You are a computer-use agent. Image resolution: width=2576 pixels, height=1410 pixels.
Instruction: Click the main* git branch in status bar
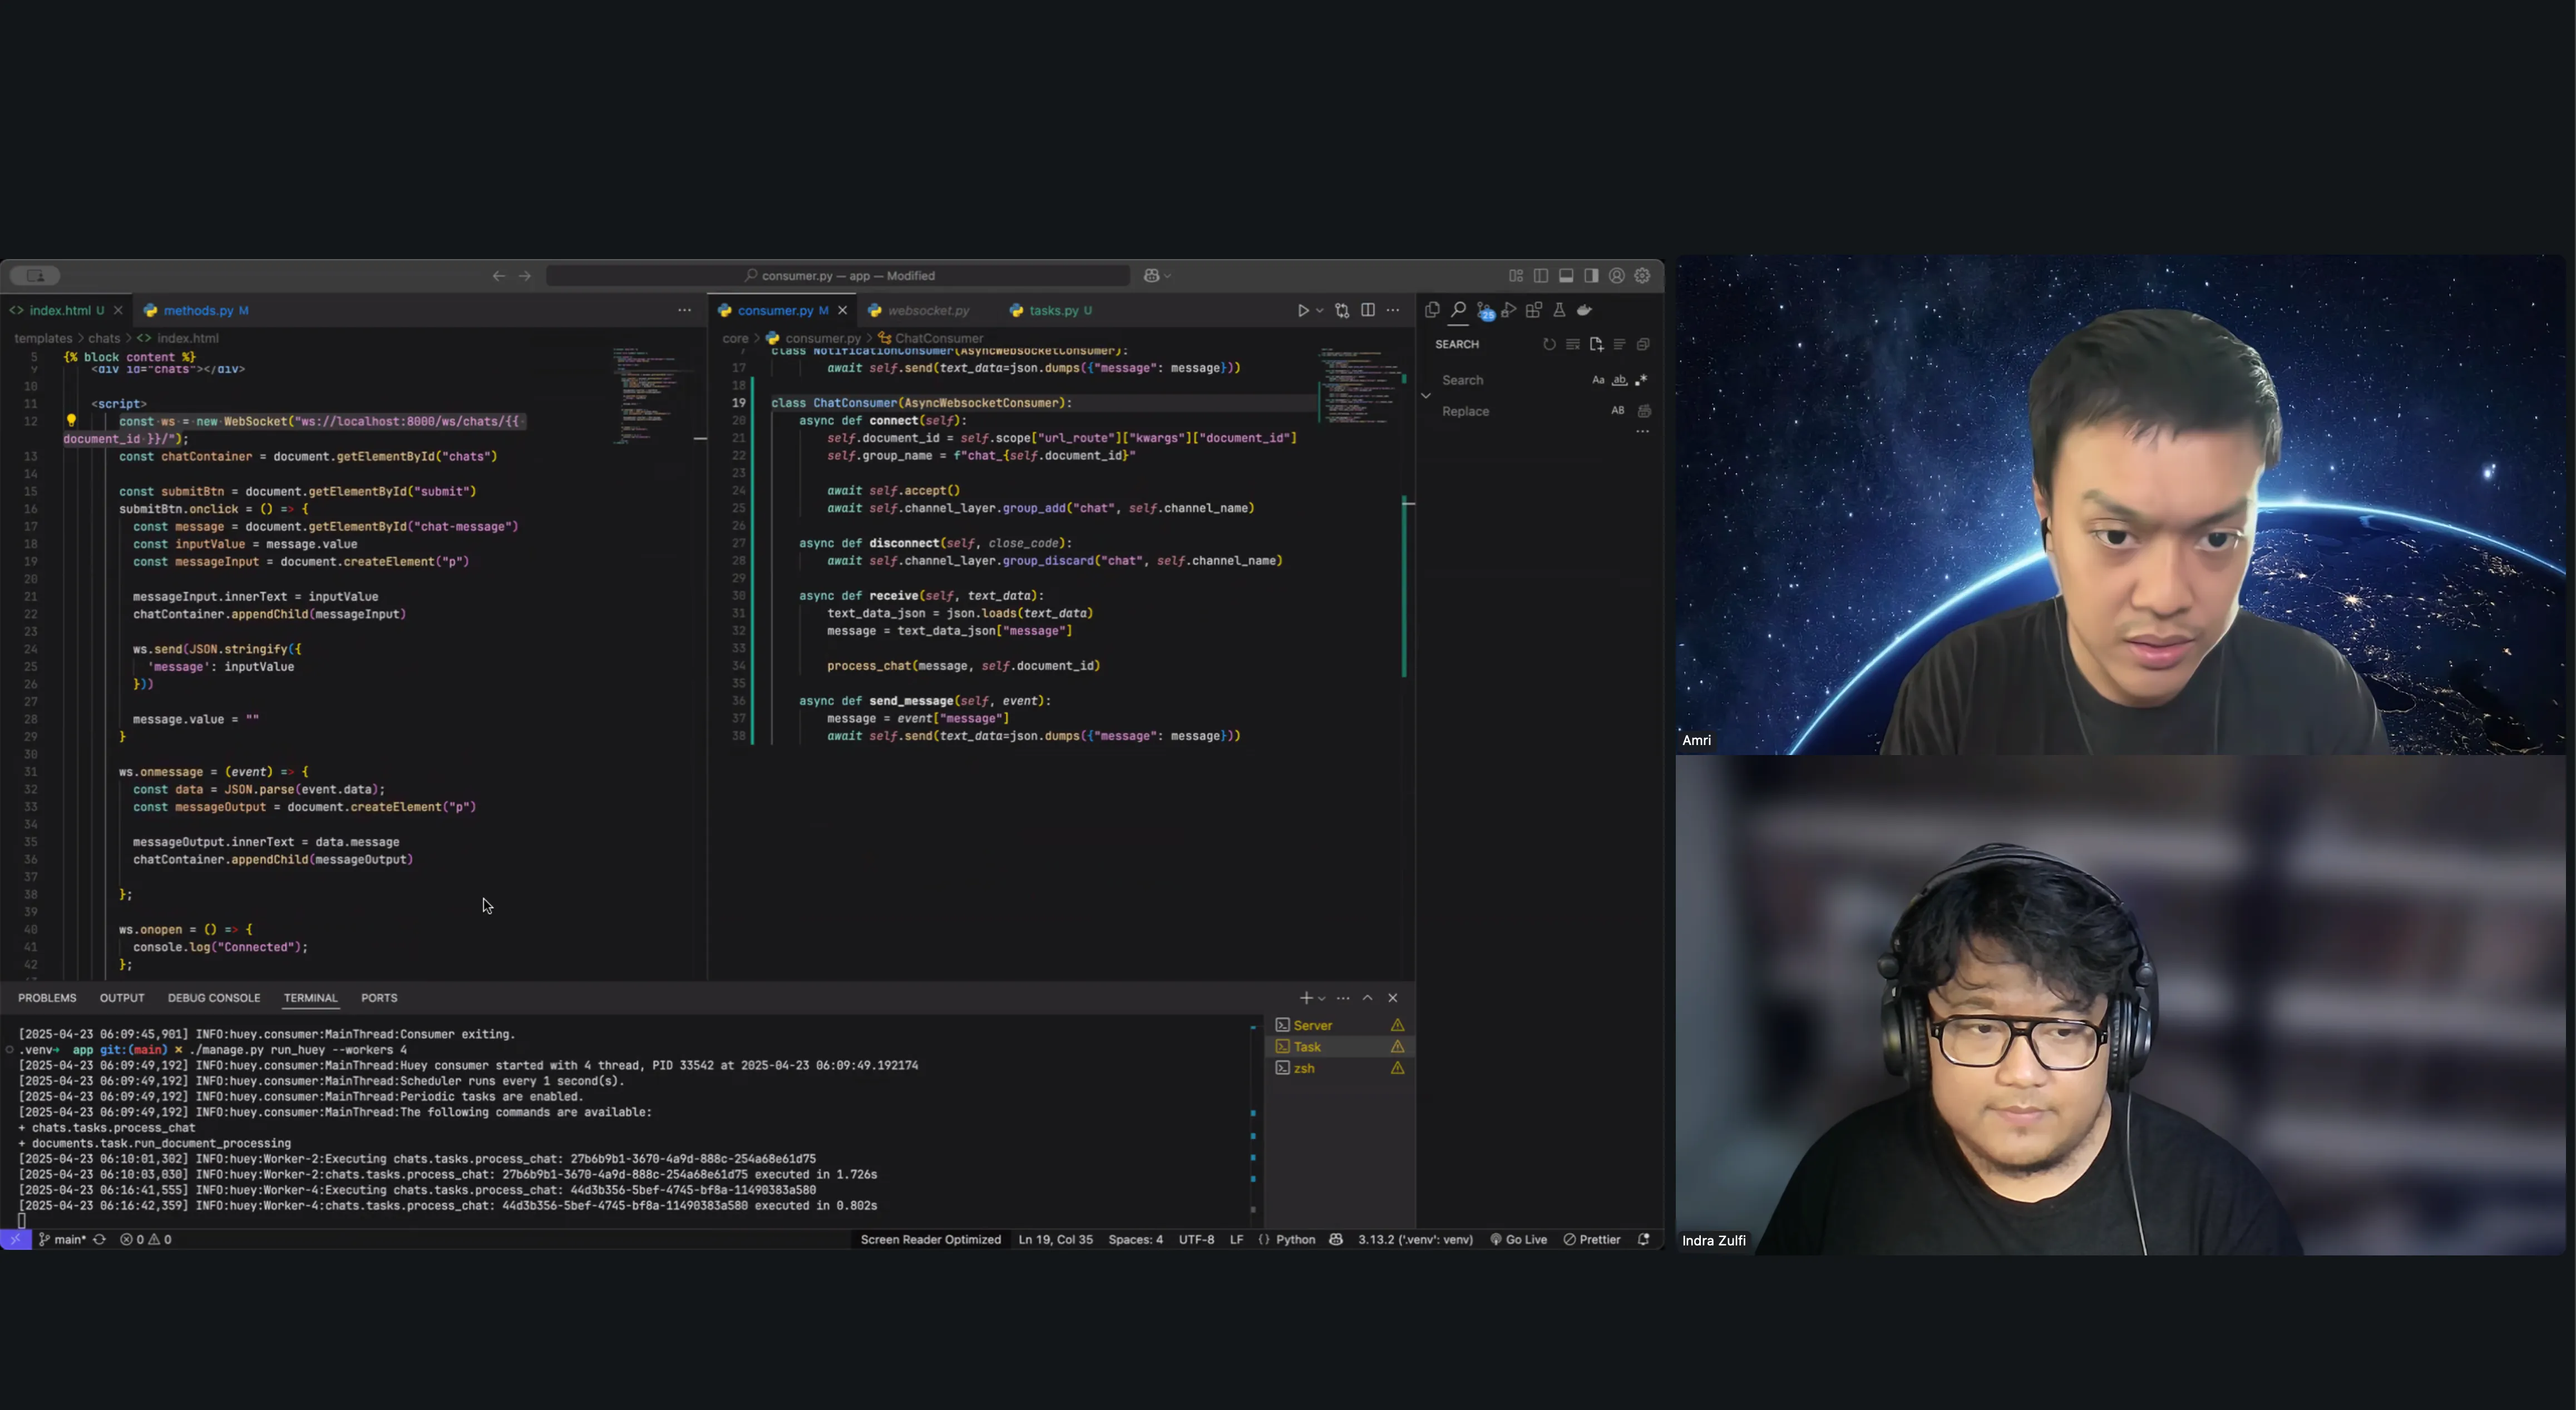tap(62, 1239)
